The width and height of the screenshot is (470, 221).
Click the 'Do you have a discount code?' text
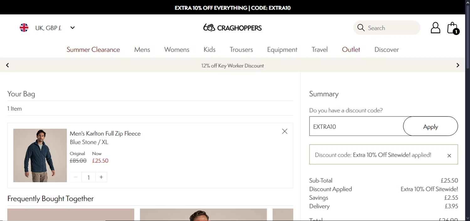pos(346,110)
